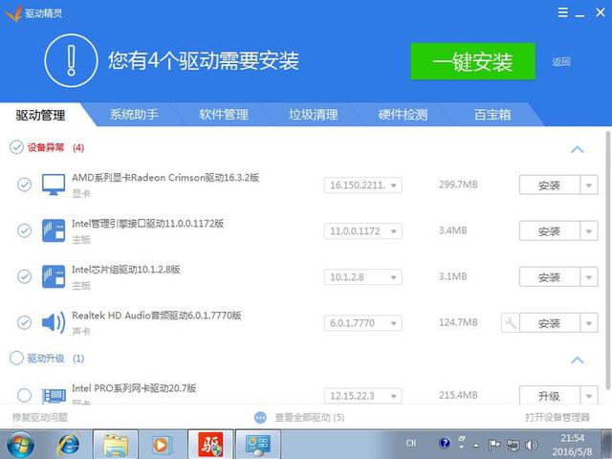The width and height of the screenshot is (612, 459).
Task: Open the hamburger main menu icon
Action: [563, 12]
